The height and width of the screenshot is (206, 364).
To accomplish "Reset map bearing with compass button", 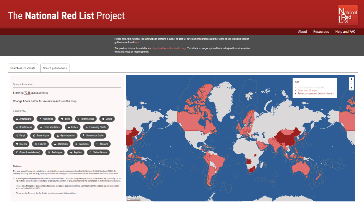I will 351,88.
